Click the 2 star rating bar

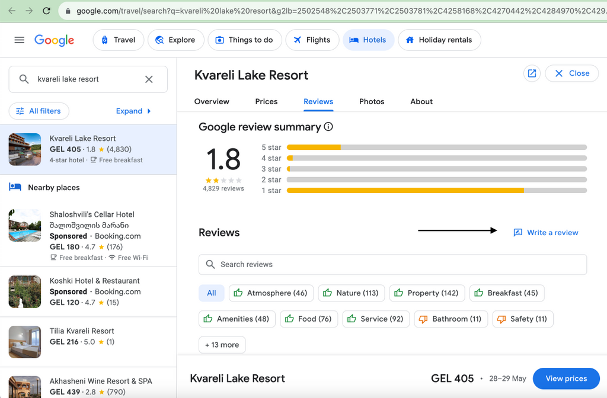(x=437, y=179)
